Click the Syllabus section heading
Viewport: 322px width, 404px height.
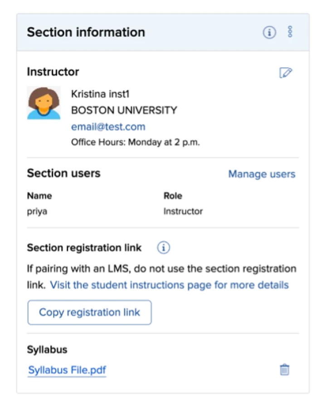(47, 349)
